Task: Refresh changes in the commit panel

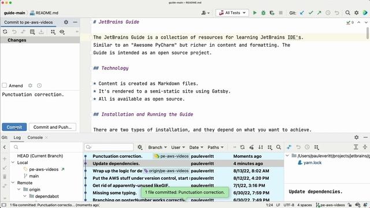Action: [5, 32]
